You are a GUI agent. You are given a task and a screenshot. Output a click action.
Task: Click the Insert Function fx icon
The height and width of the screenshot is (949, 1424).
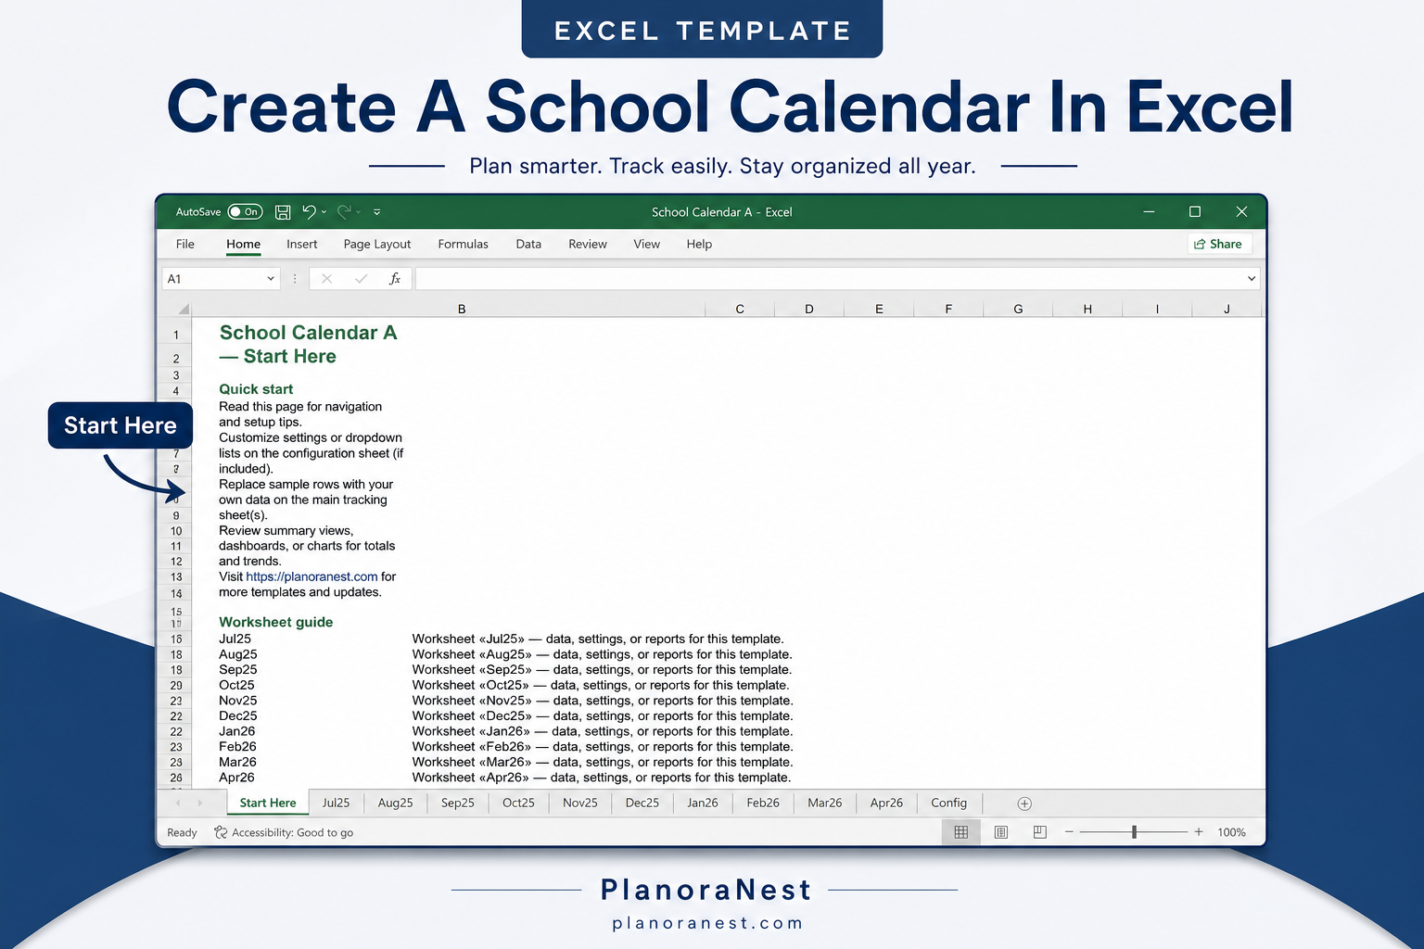point(395,278)
